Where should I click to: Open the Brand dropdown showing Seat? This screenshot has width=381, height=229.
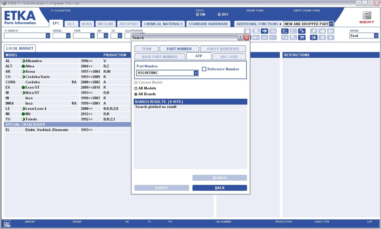376,35
